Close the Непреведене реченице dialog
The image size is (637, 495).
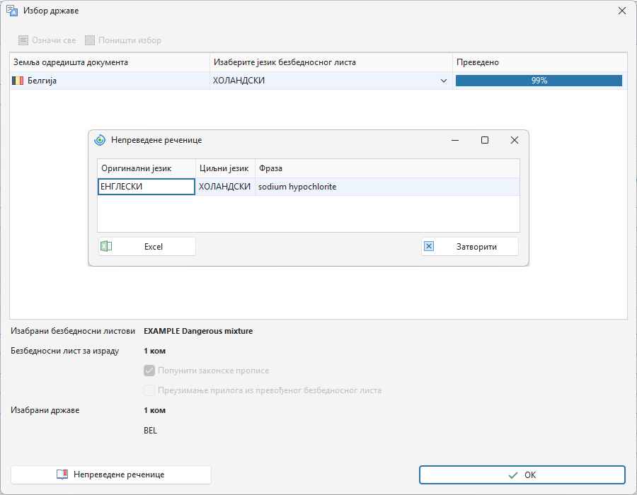(515, 140)
